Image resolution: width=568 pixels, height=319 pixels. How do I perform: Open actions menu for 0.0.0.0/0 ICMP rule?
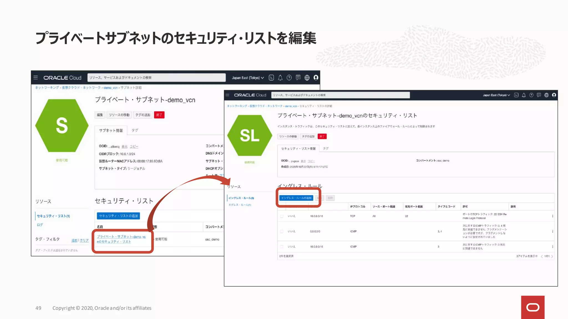click(552, 231)
